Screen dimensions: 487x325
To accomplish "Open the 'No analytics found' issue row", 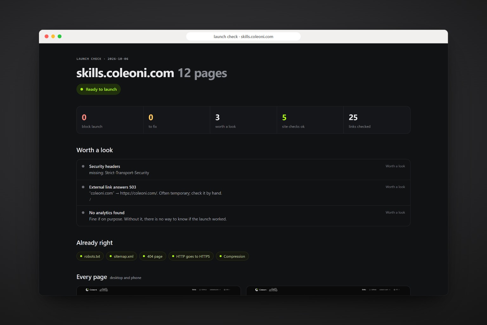I will 243,216.
